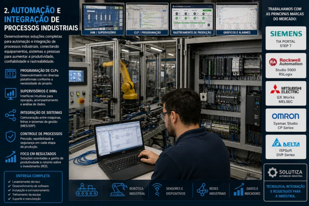
Task: Click the 'Desenvolvemos soluções completas' intro paragraph
Action: click(x=33, y=49)
